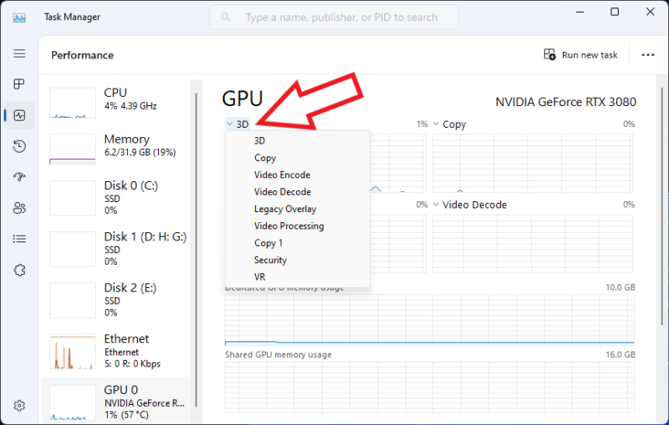This screenshot has height=425, width=669.
Task: Open the three-dot more options menu
Action: (x=647, y=55)
